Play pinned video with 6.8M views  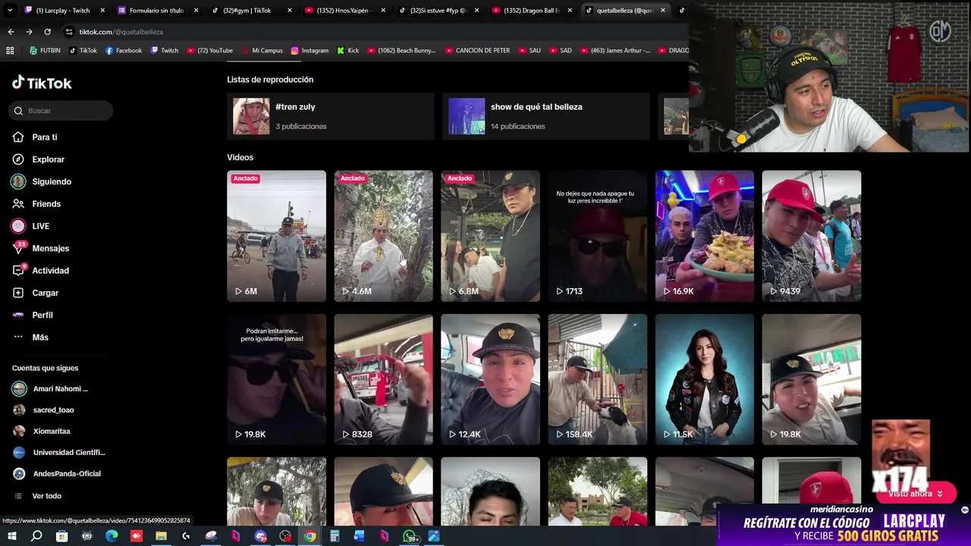(490, 236)
